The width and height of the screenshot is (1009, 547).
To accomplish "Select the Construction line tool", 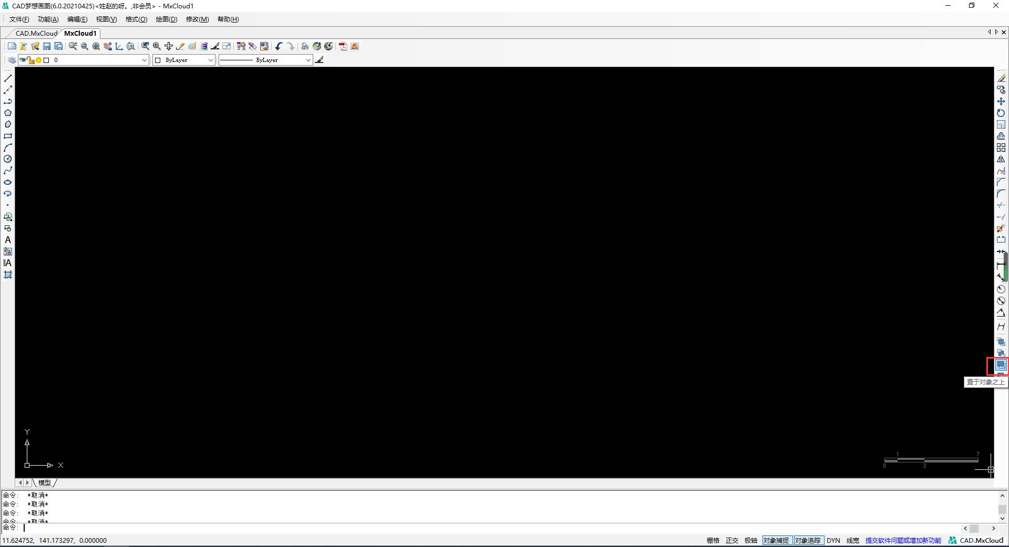I will [8, 90].
